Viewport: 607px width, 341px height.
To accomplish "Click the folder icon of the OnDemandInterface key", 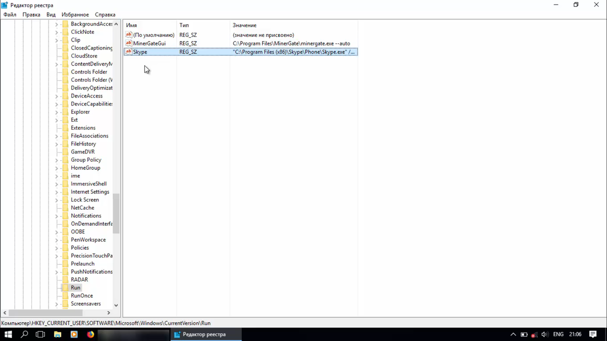I will click(65, 224).
